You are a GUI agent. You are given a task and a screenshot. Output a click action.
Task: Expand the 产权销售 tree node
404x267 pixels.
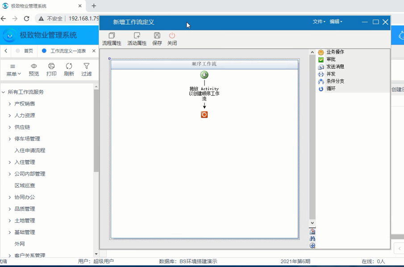click(9, 104)
